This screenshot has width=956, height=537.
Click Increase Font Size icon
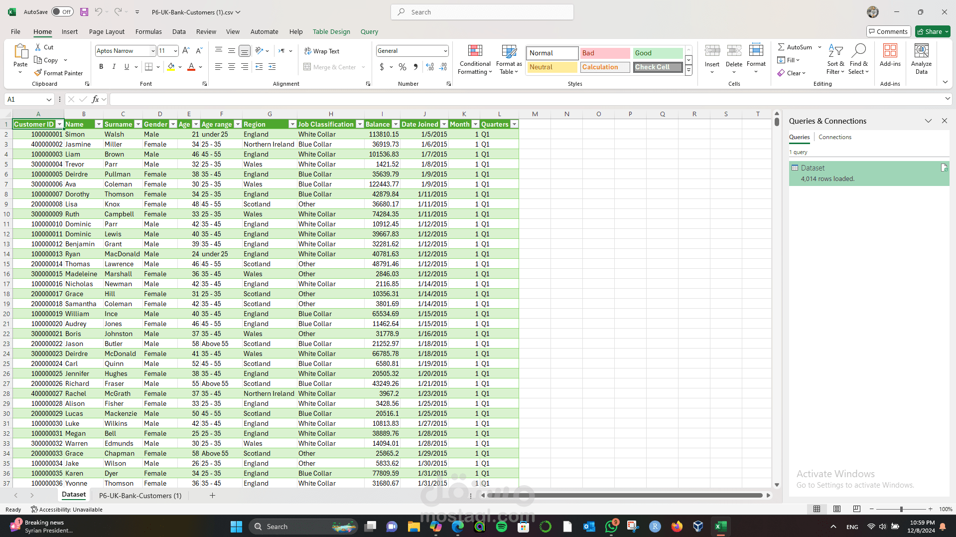(x=186, y=51)
